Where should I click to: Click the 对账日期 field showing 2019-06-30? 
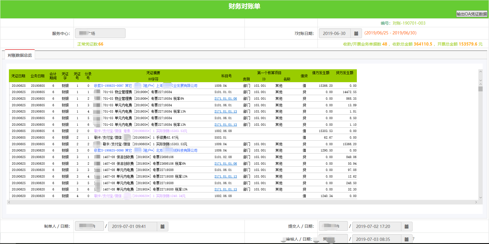[x=334, y=34]
